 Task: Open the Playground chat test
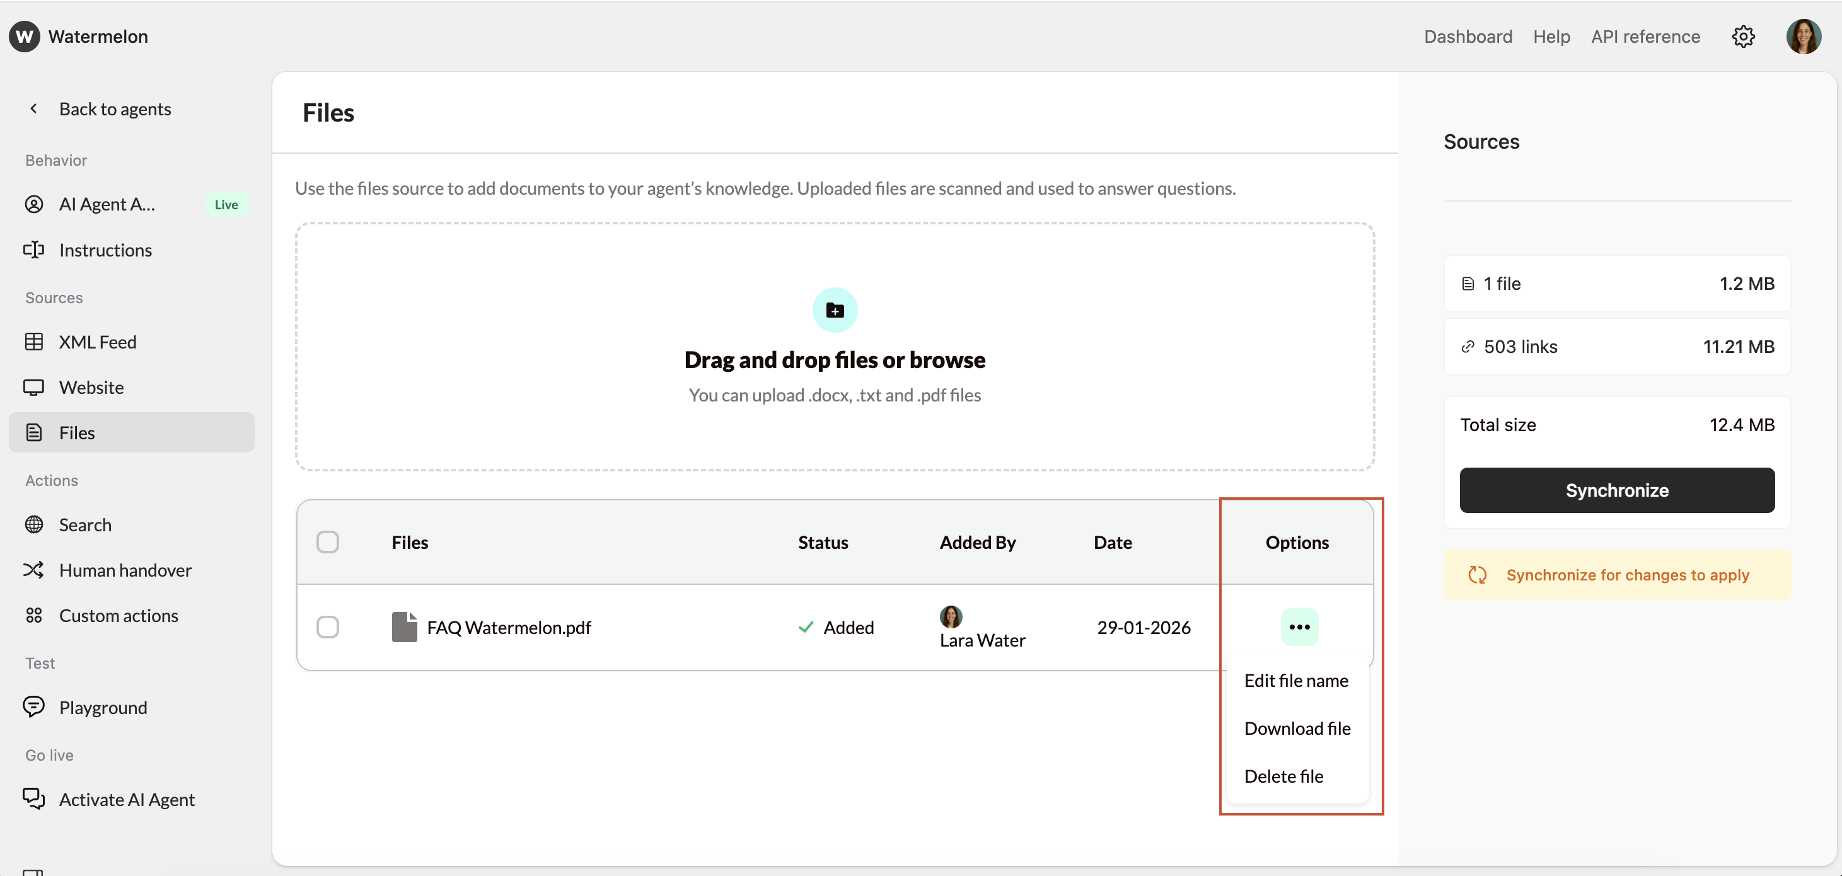click(x=102, y=707)
